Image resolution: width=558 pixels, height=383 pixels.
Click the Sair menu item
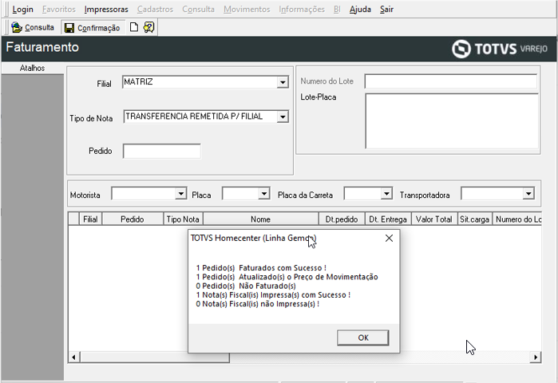(x=386, y=10)
